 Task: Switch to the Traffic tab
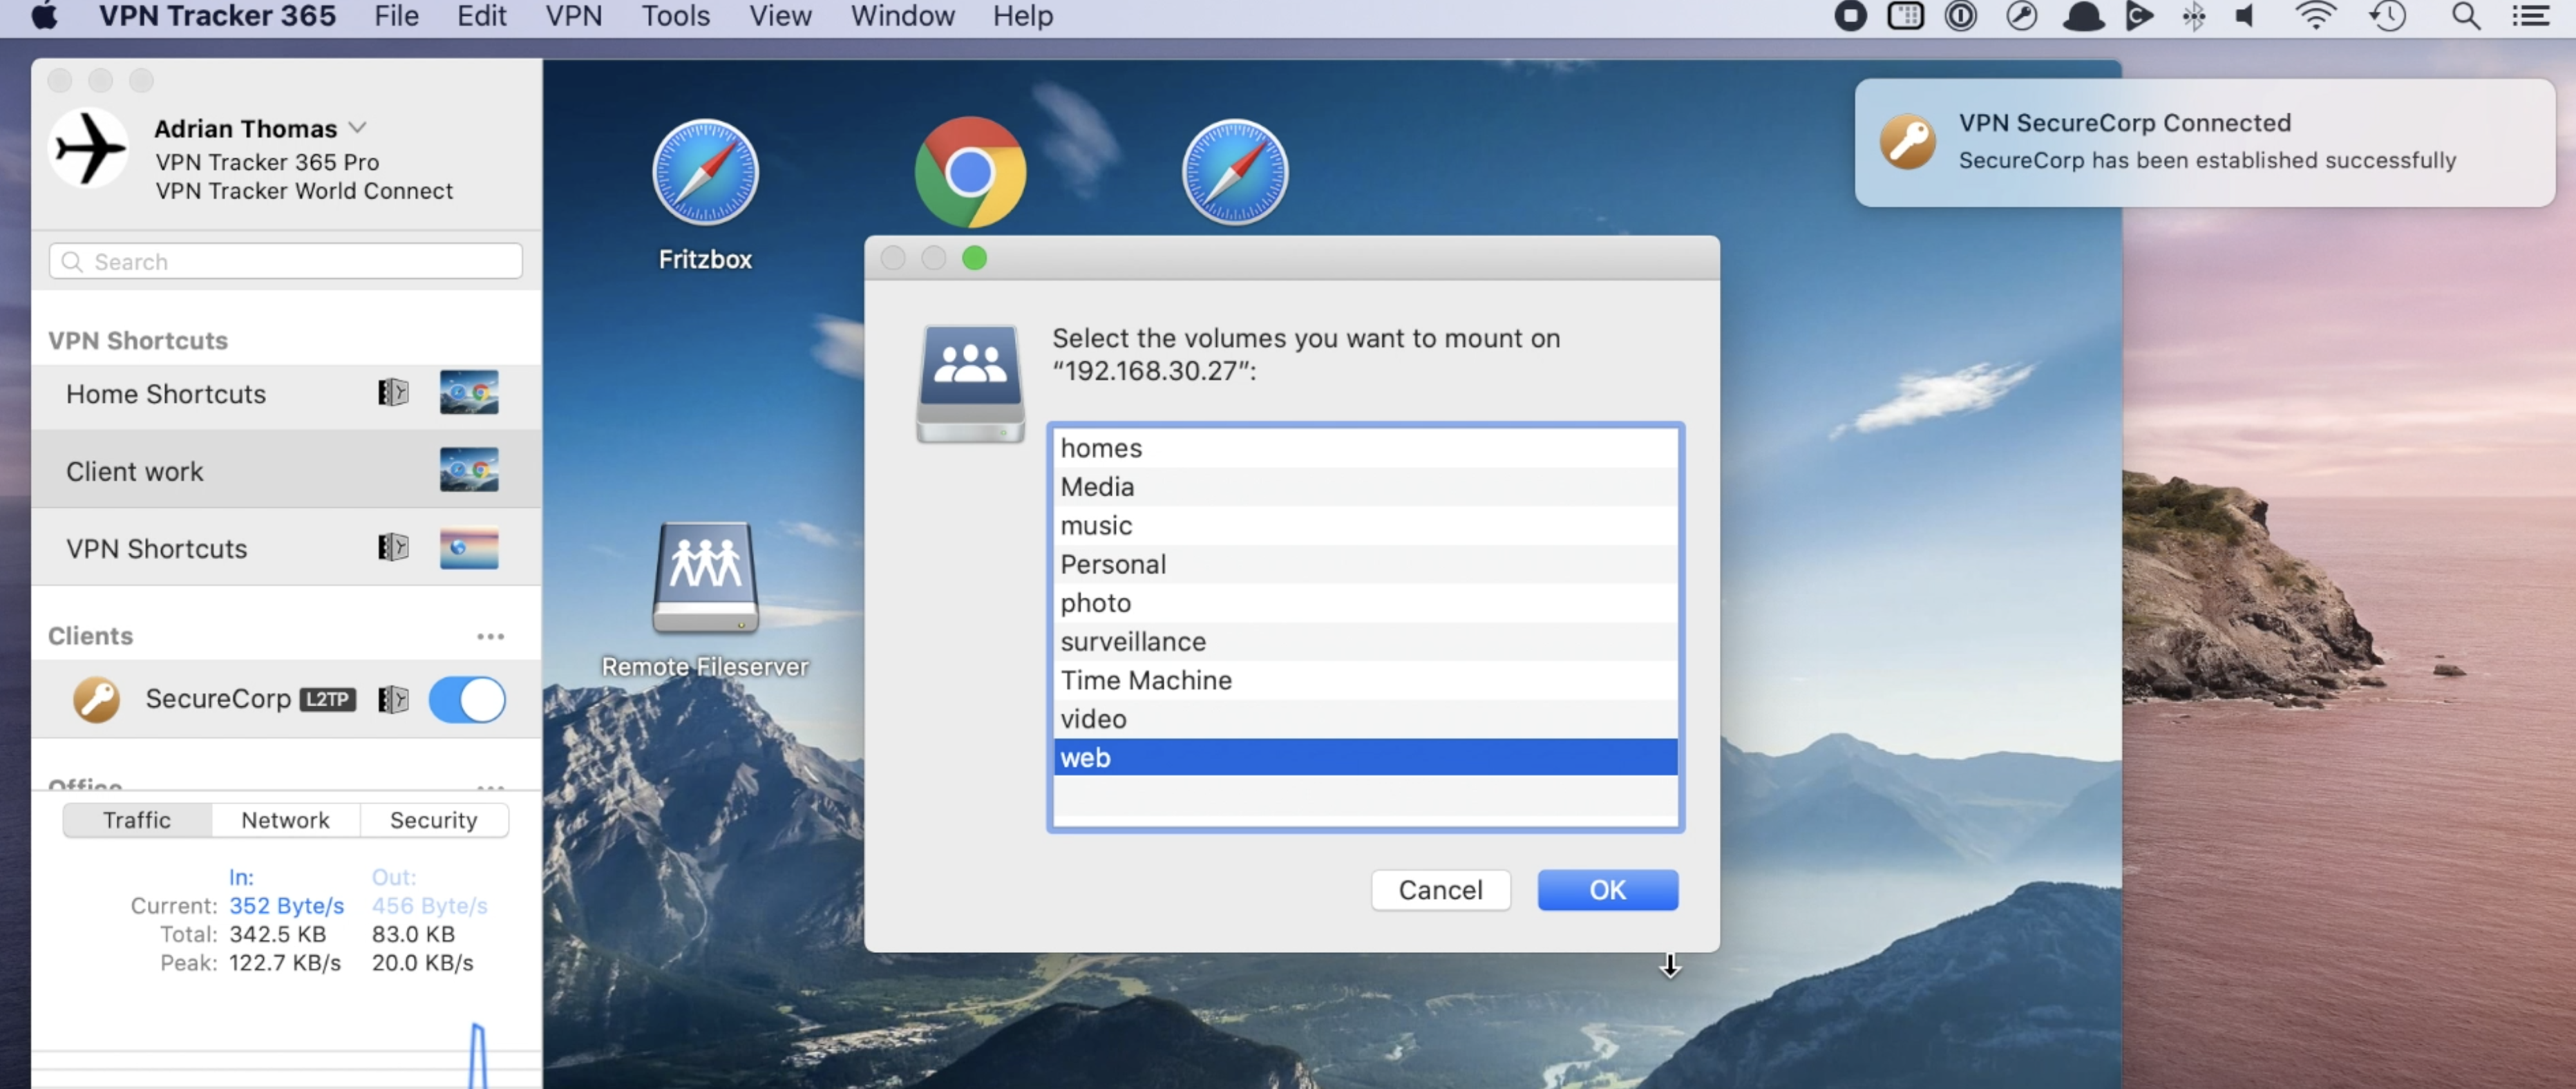point(137,820)
